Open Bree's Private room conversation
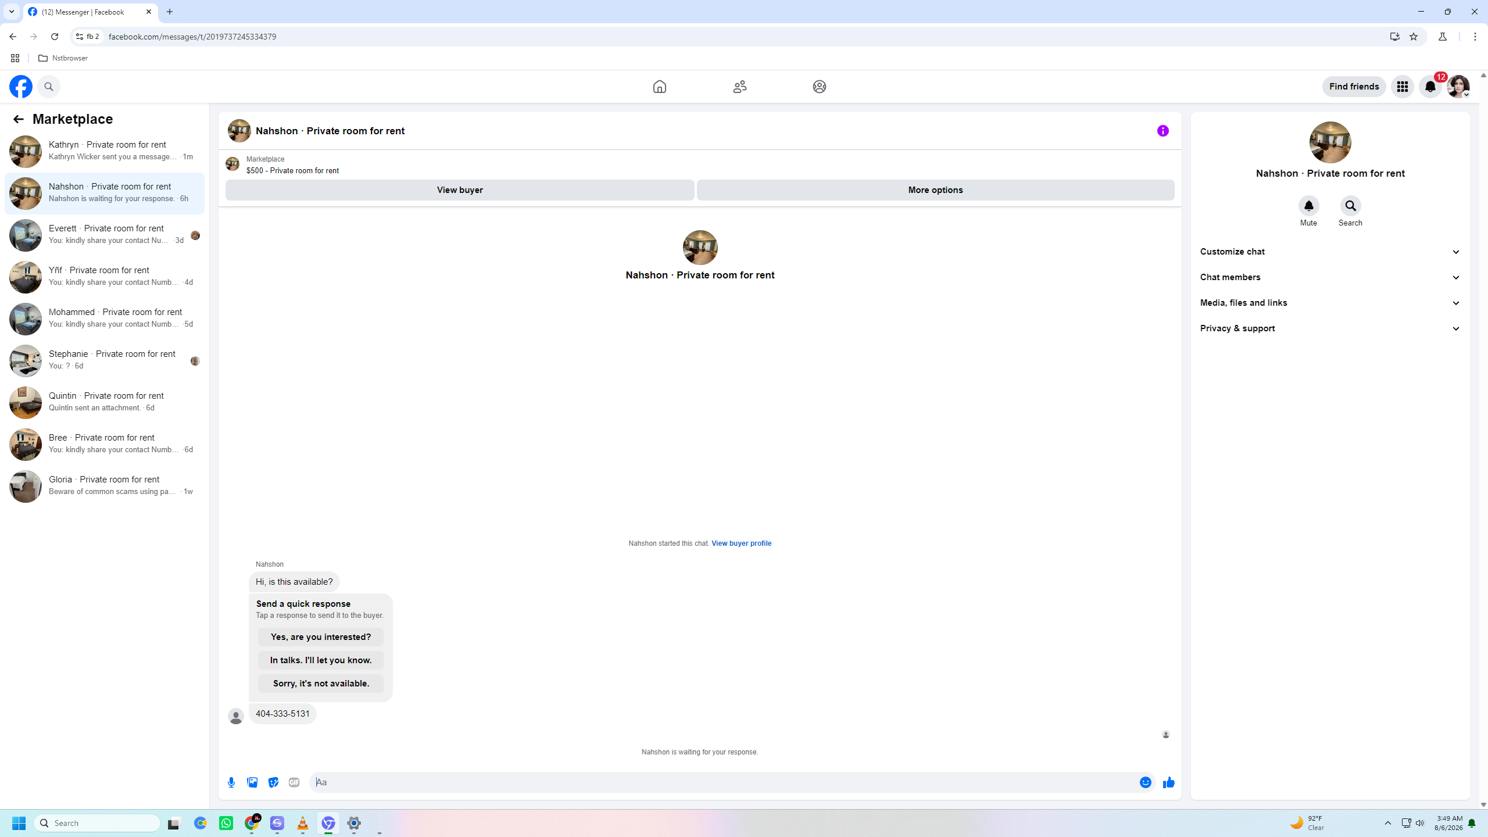Image resolution: width=1488 pixels, height=837 pixels. coord(105,444)
